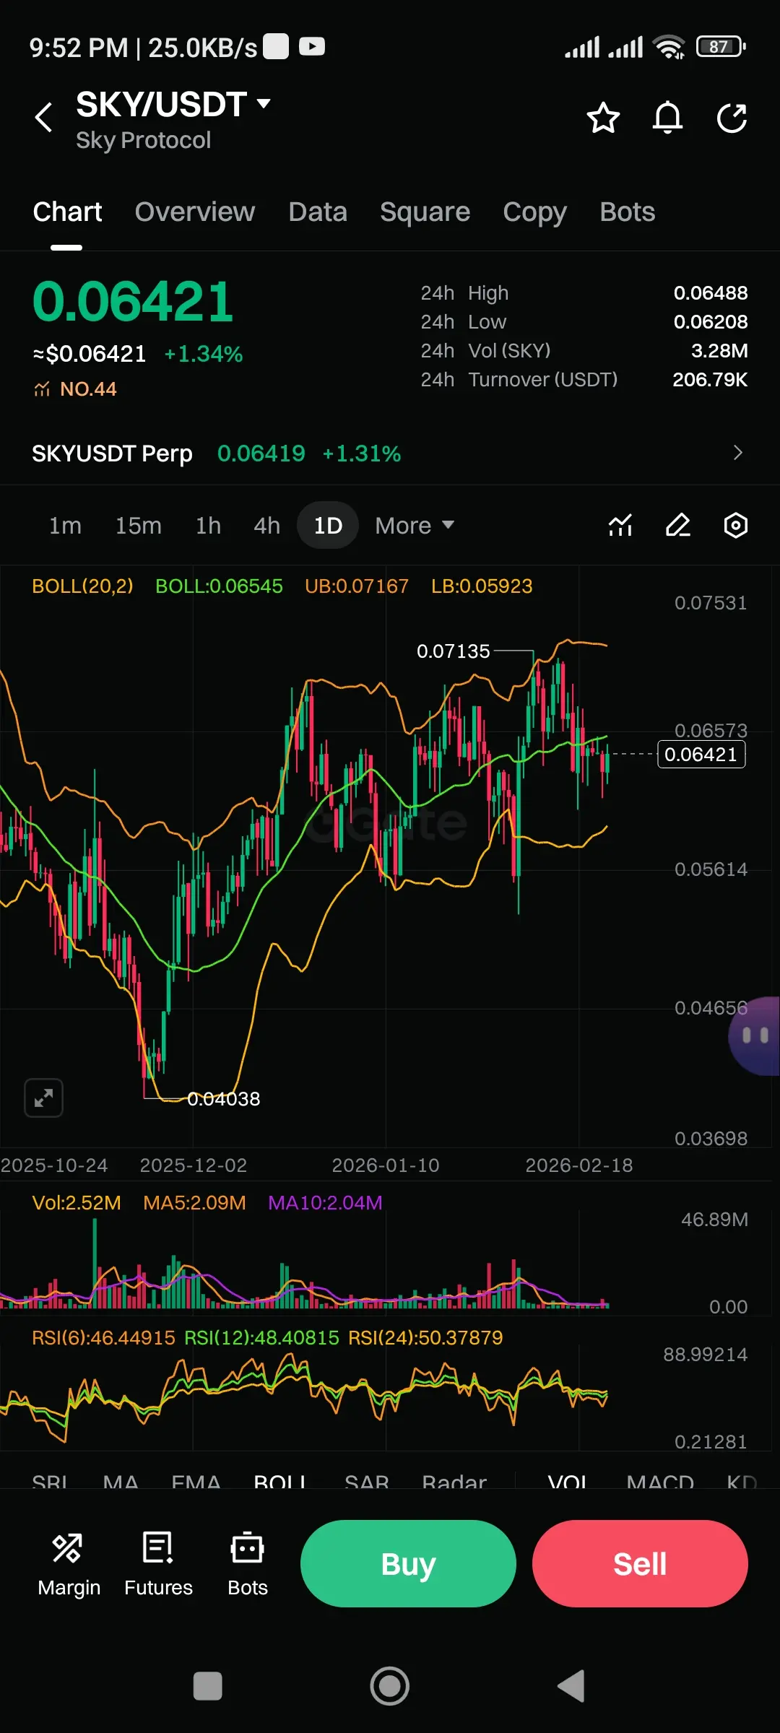Open the More timeframes dropdown

(415, 526)
